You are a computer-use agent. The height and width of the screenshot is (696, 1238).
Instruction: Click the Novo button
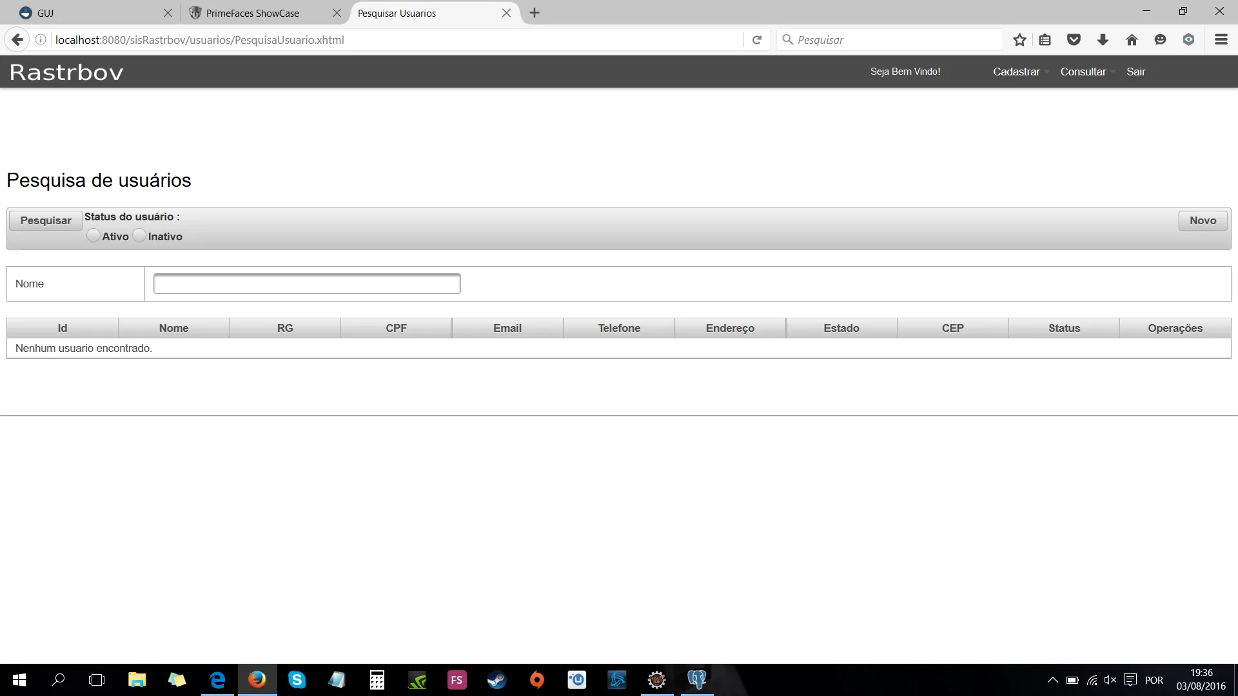(1203, 220)
